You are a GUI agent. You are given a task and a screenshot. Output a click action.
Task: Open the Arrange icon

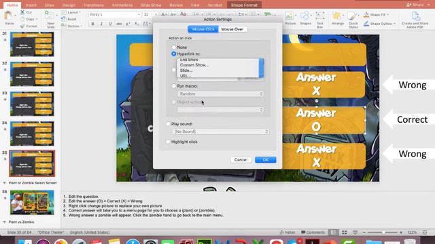tap(337, 16)
